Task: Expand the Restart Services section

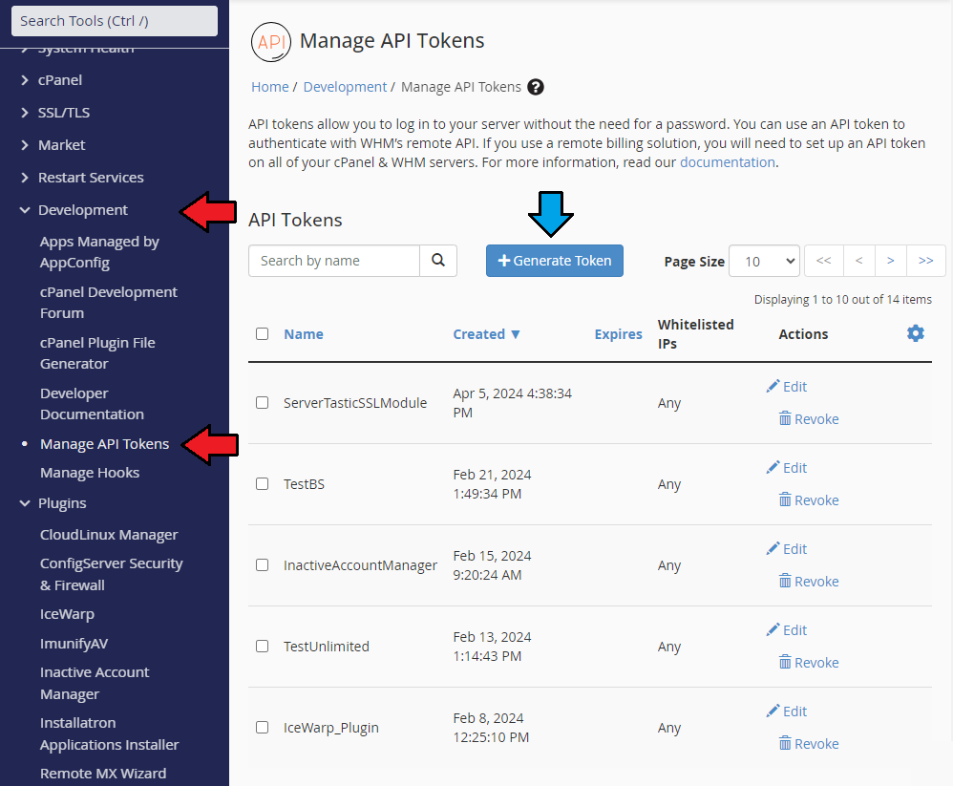Action: 82,178
